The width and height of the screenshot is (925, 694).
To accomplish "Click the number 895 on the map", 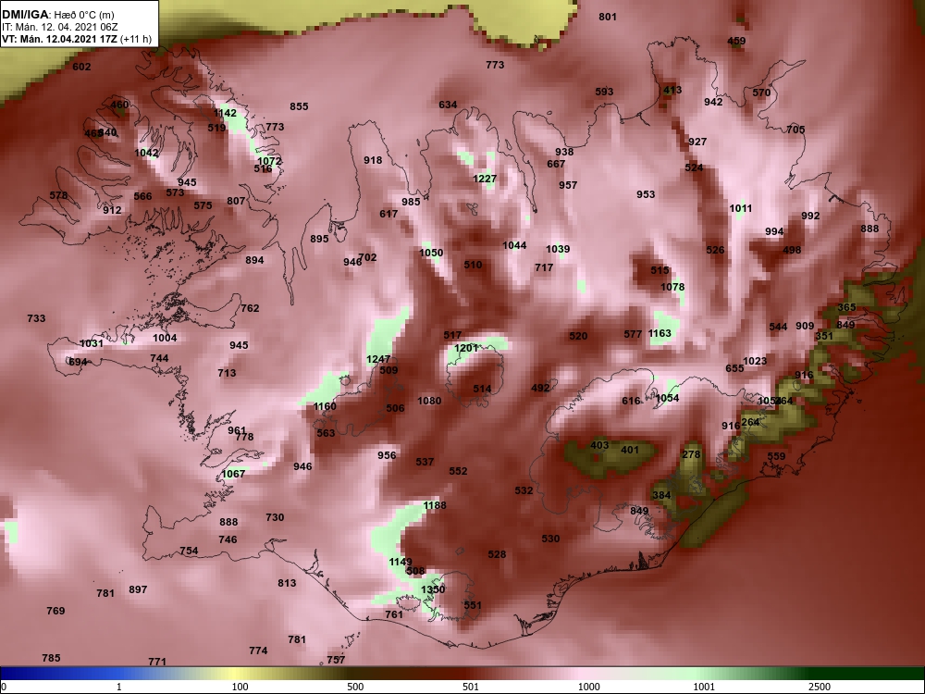I will (x=319, y=240).
